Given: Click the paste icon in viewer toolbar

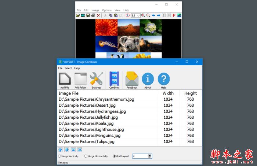Looking at the screenshot, I should (116, 15).
